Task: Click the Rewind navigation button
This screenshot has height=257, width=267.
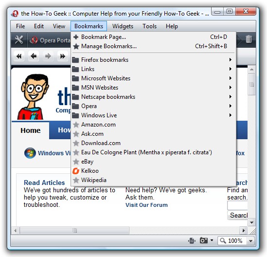Action: (x=19, y=56)
